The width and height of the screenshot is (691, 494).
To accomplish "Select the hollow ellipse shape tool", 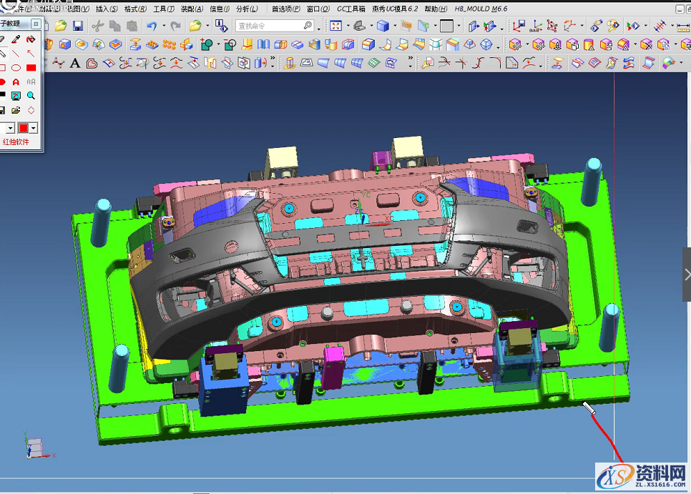I will 16,68.
